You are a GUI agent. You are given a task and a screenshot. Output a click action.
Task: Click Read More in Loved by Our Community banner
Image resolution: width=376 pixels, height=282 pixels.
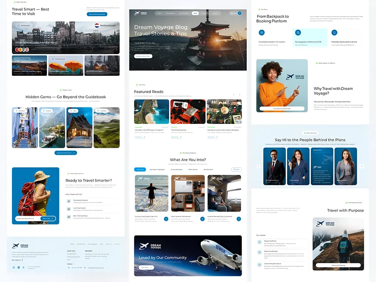coord(146,268)
